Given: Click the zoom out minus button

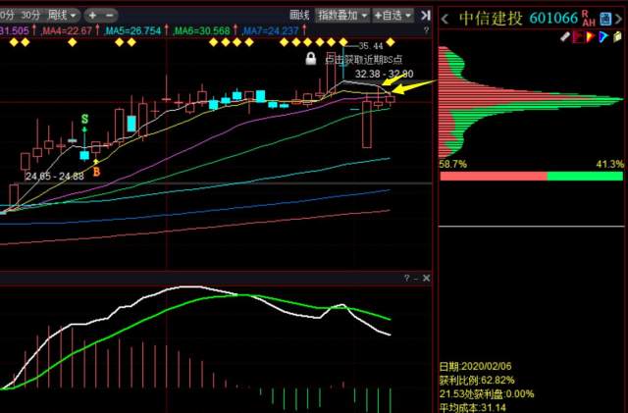Looking at the screenshot, I should 107,16.
